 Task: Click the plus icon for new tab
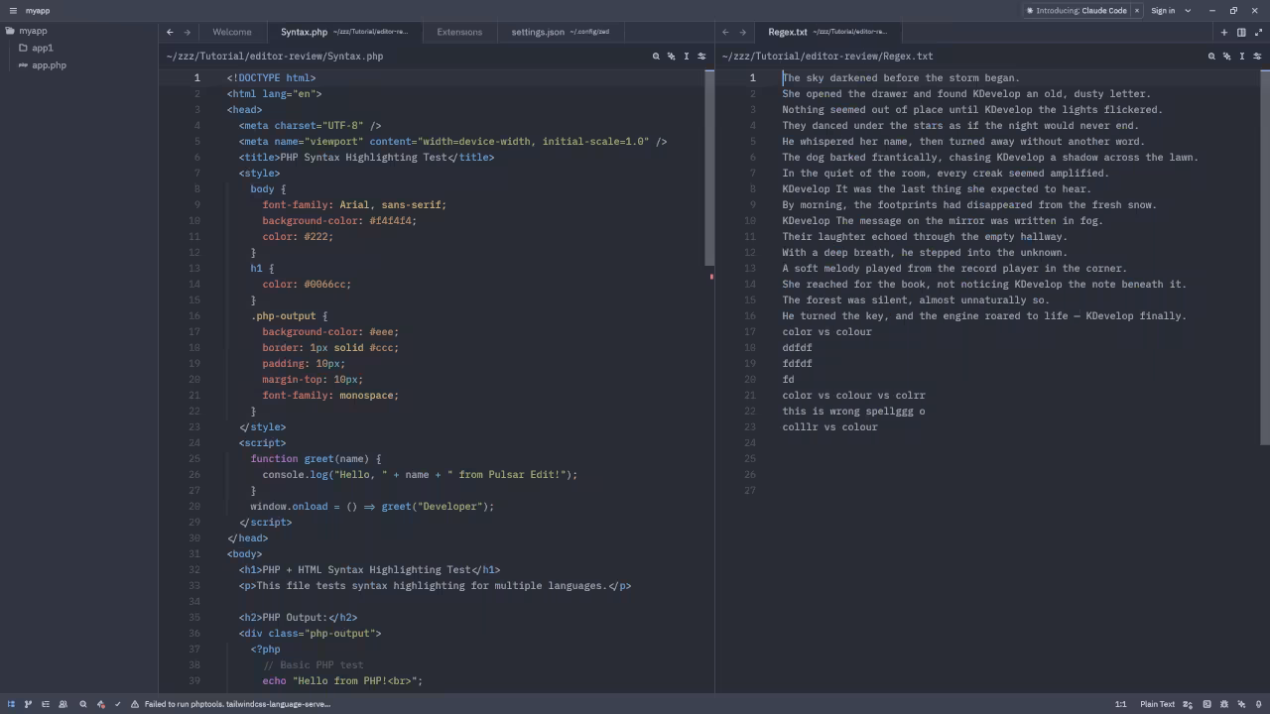coord(1224,32)
